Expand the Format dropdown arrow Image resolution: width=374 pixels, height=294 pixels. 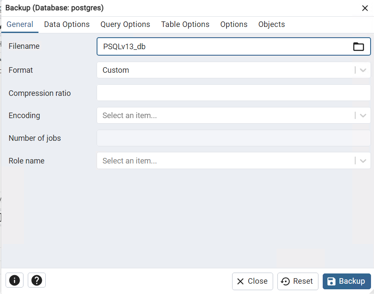pyautogui.click(x=363, y=70)
